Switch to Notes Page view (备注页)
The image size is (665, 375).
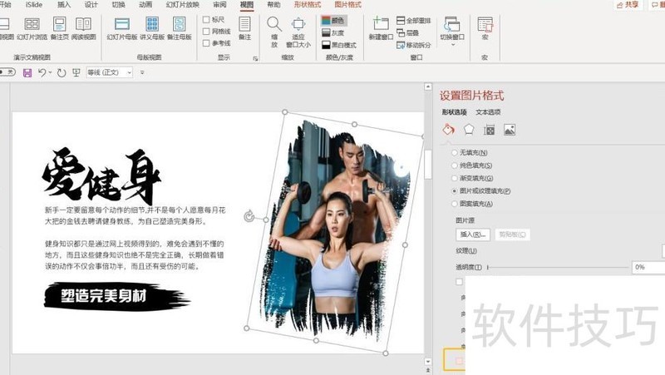click(59, 28)
